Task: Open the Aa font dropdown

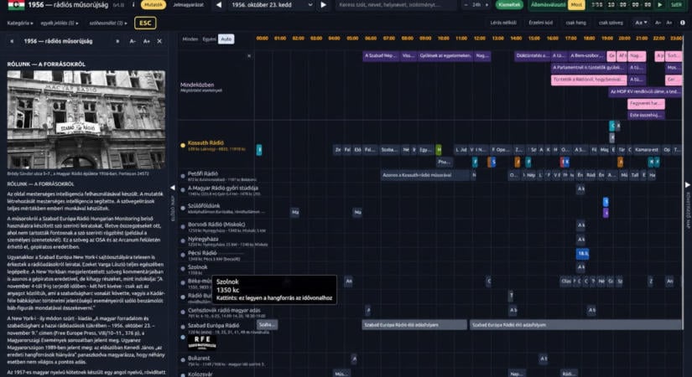Action: tap(641, 23)
